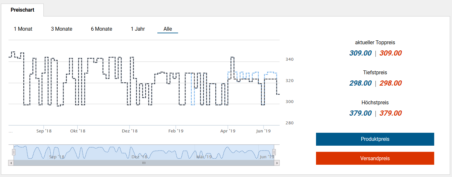Image resolution: width=452 pixels, height=177 pixels.
Task: Click the navigator overview at Dez '18
Action: tap(140, 157)
